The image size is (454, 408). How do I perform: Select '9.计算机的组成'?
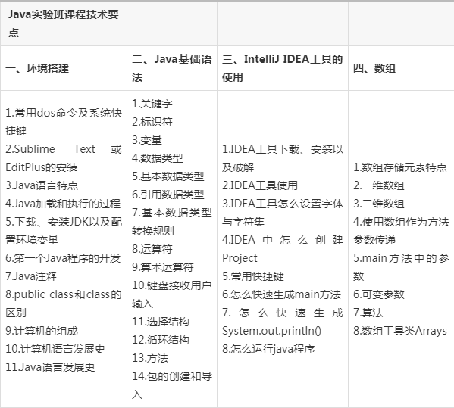[x=42, y=331]
